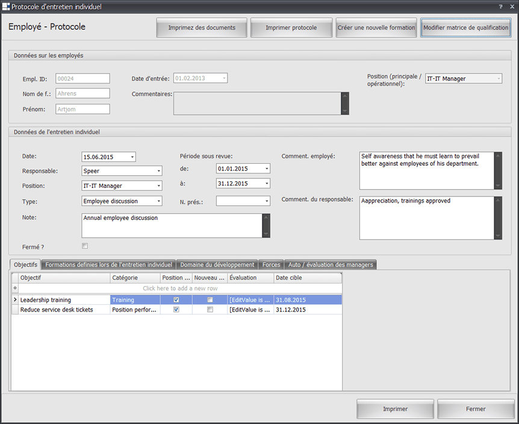Click the help question mark icon in title bar
Viewport: 519px width, 424px height.
click(500, 7)
